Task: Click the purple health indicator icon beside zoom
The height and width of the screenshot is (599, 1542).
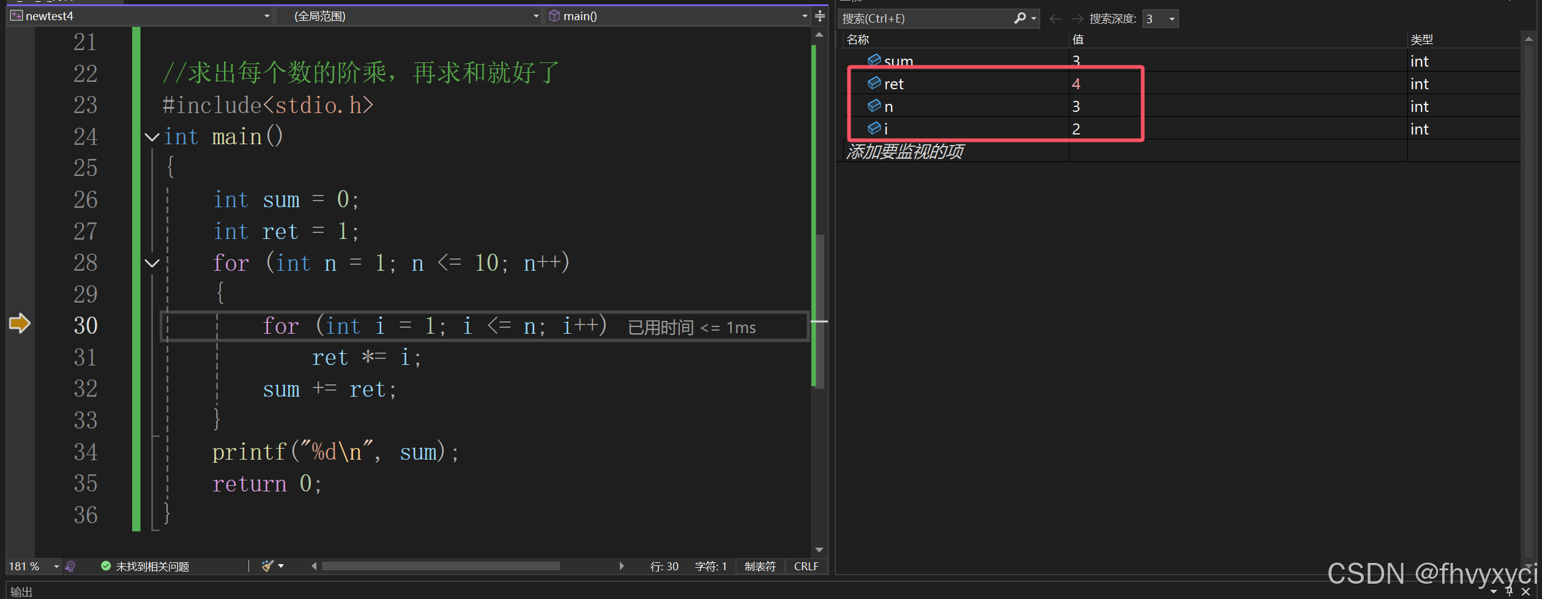Action: [x=70, y=566]
